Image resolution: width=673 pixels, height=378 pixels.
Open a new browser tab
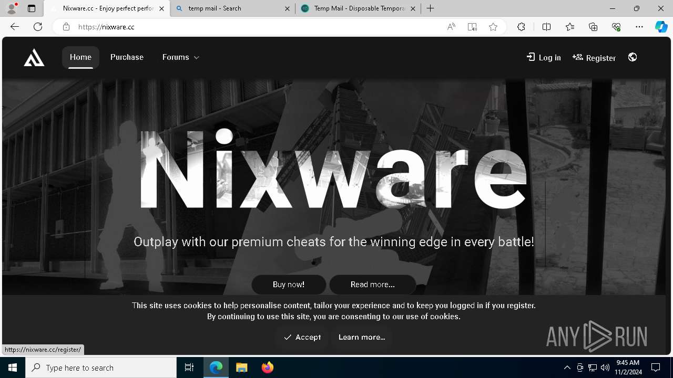pyautogui.click(x=431, y=8)
